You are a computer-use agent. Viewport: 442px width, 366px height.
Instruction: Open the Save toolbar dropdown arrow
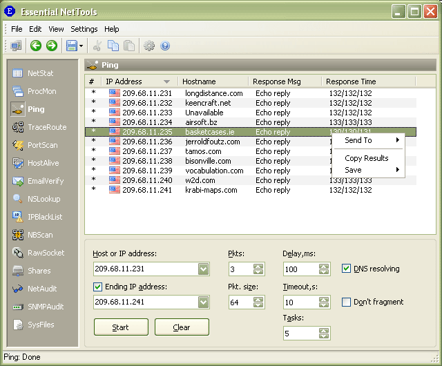click(x=81, y=46)
